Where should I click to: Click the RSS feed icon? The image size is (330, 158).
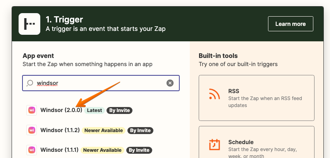215,94
